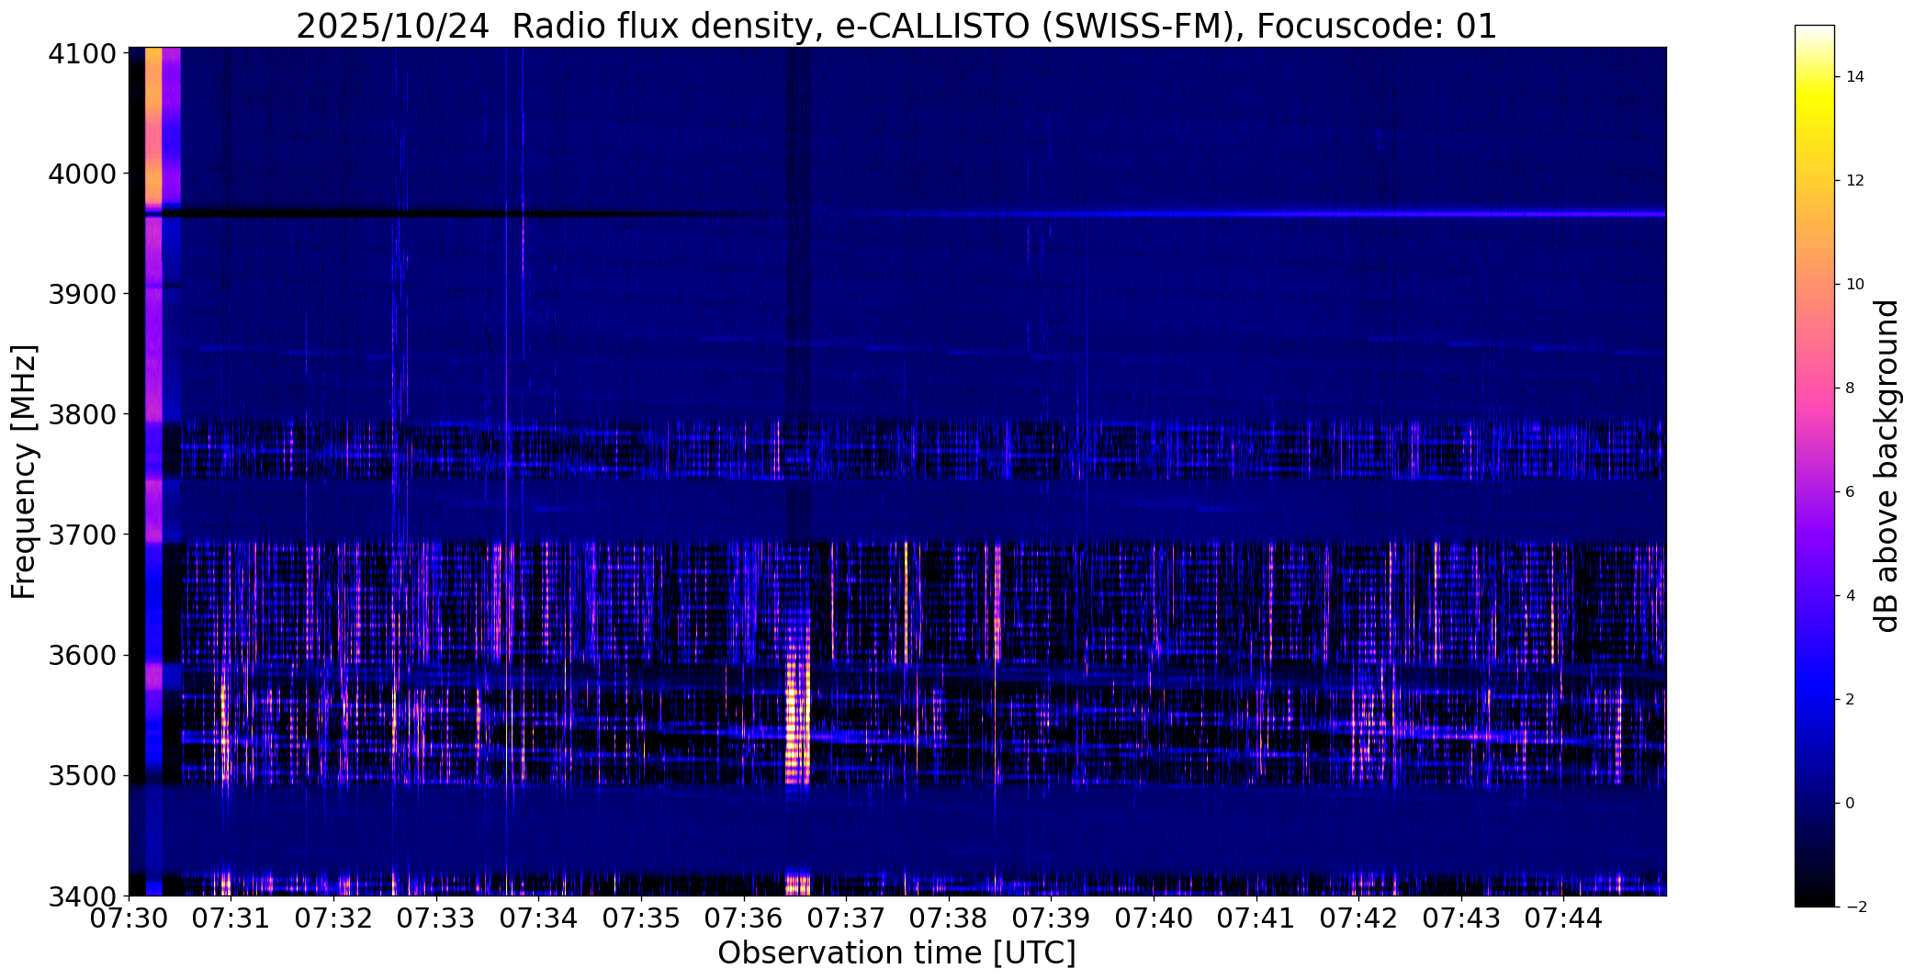Click the colorbar 6 tick label
Image resolution: width=1915 pixels, height=980 pixels.
(x=1851, y=492)
